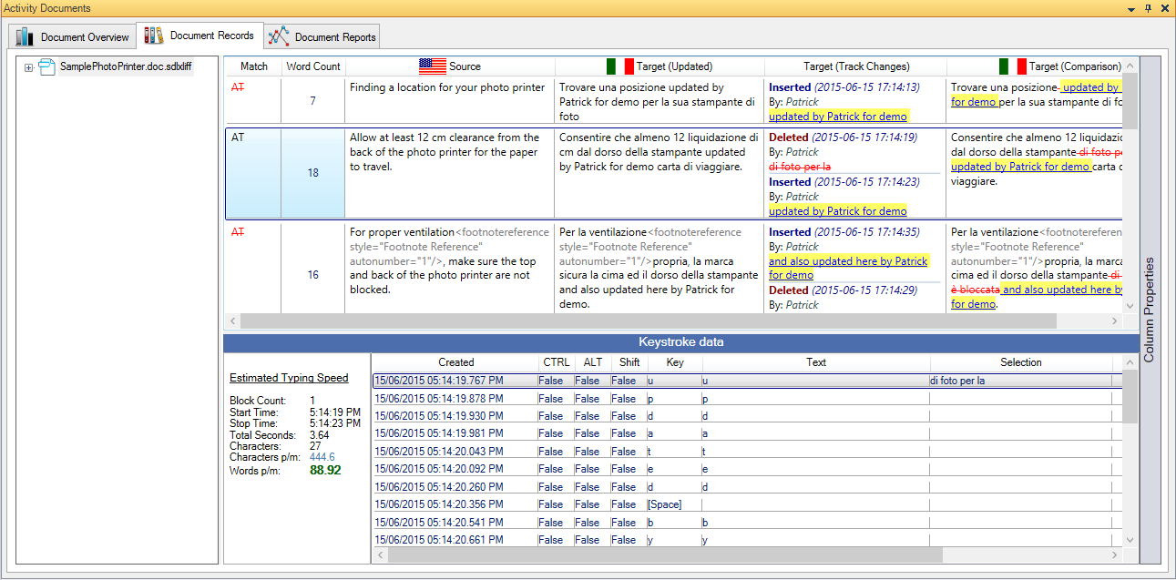Click the Keystroke data panel header
This screenshot has height=580, width=1176.
tap(681, 343)
